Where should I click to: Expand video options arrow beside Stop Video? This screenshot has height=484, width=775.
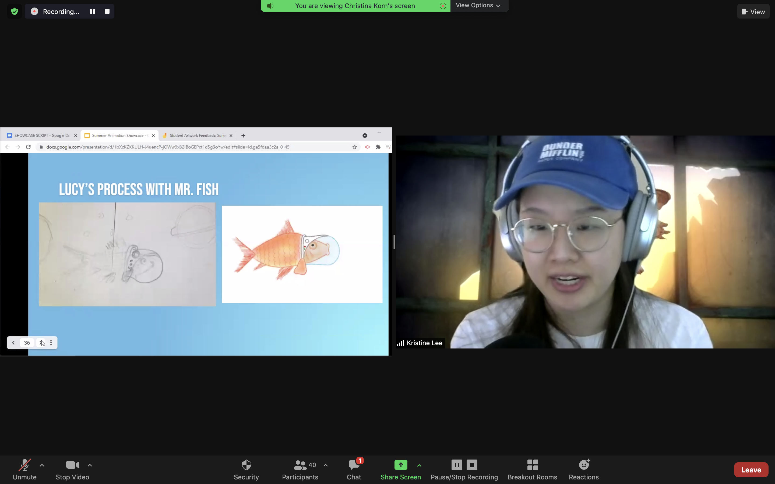click(90, 465)
